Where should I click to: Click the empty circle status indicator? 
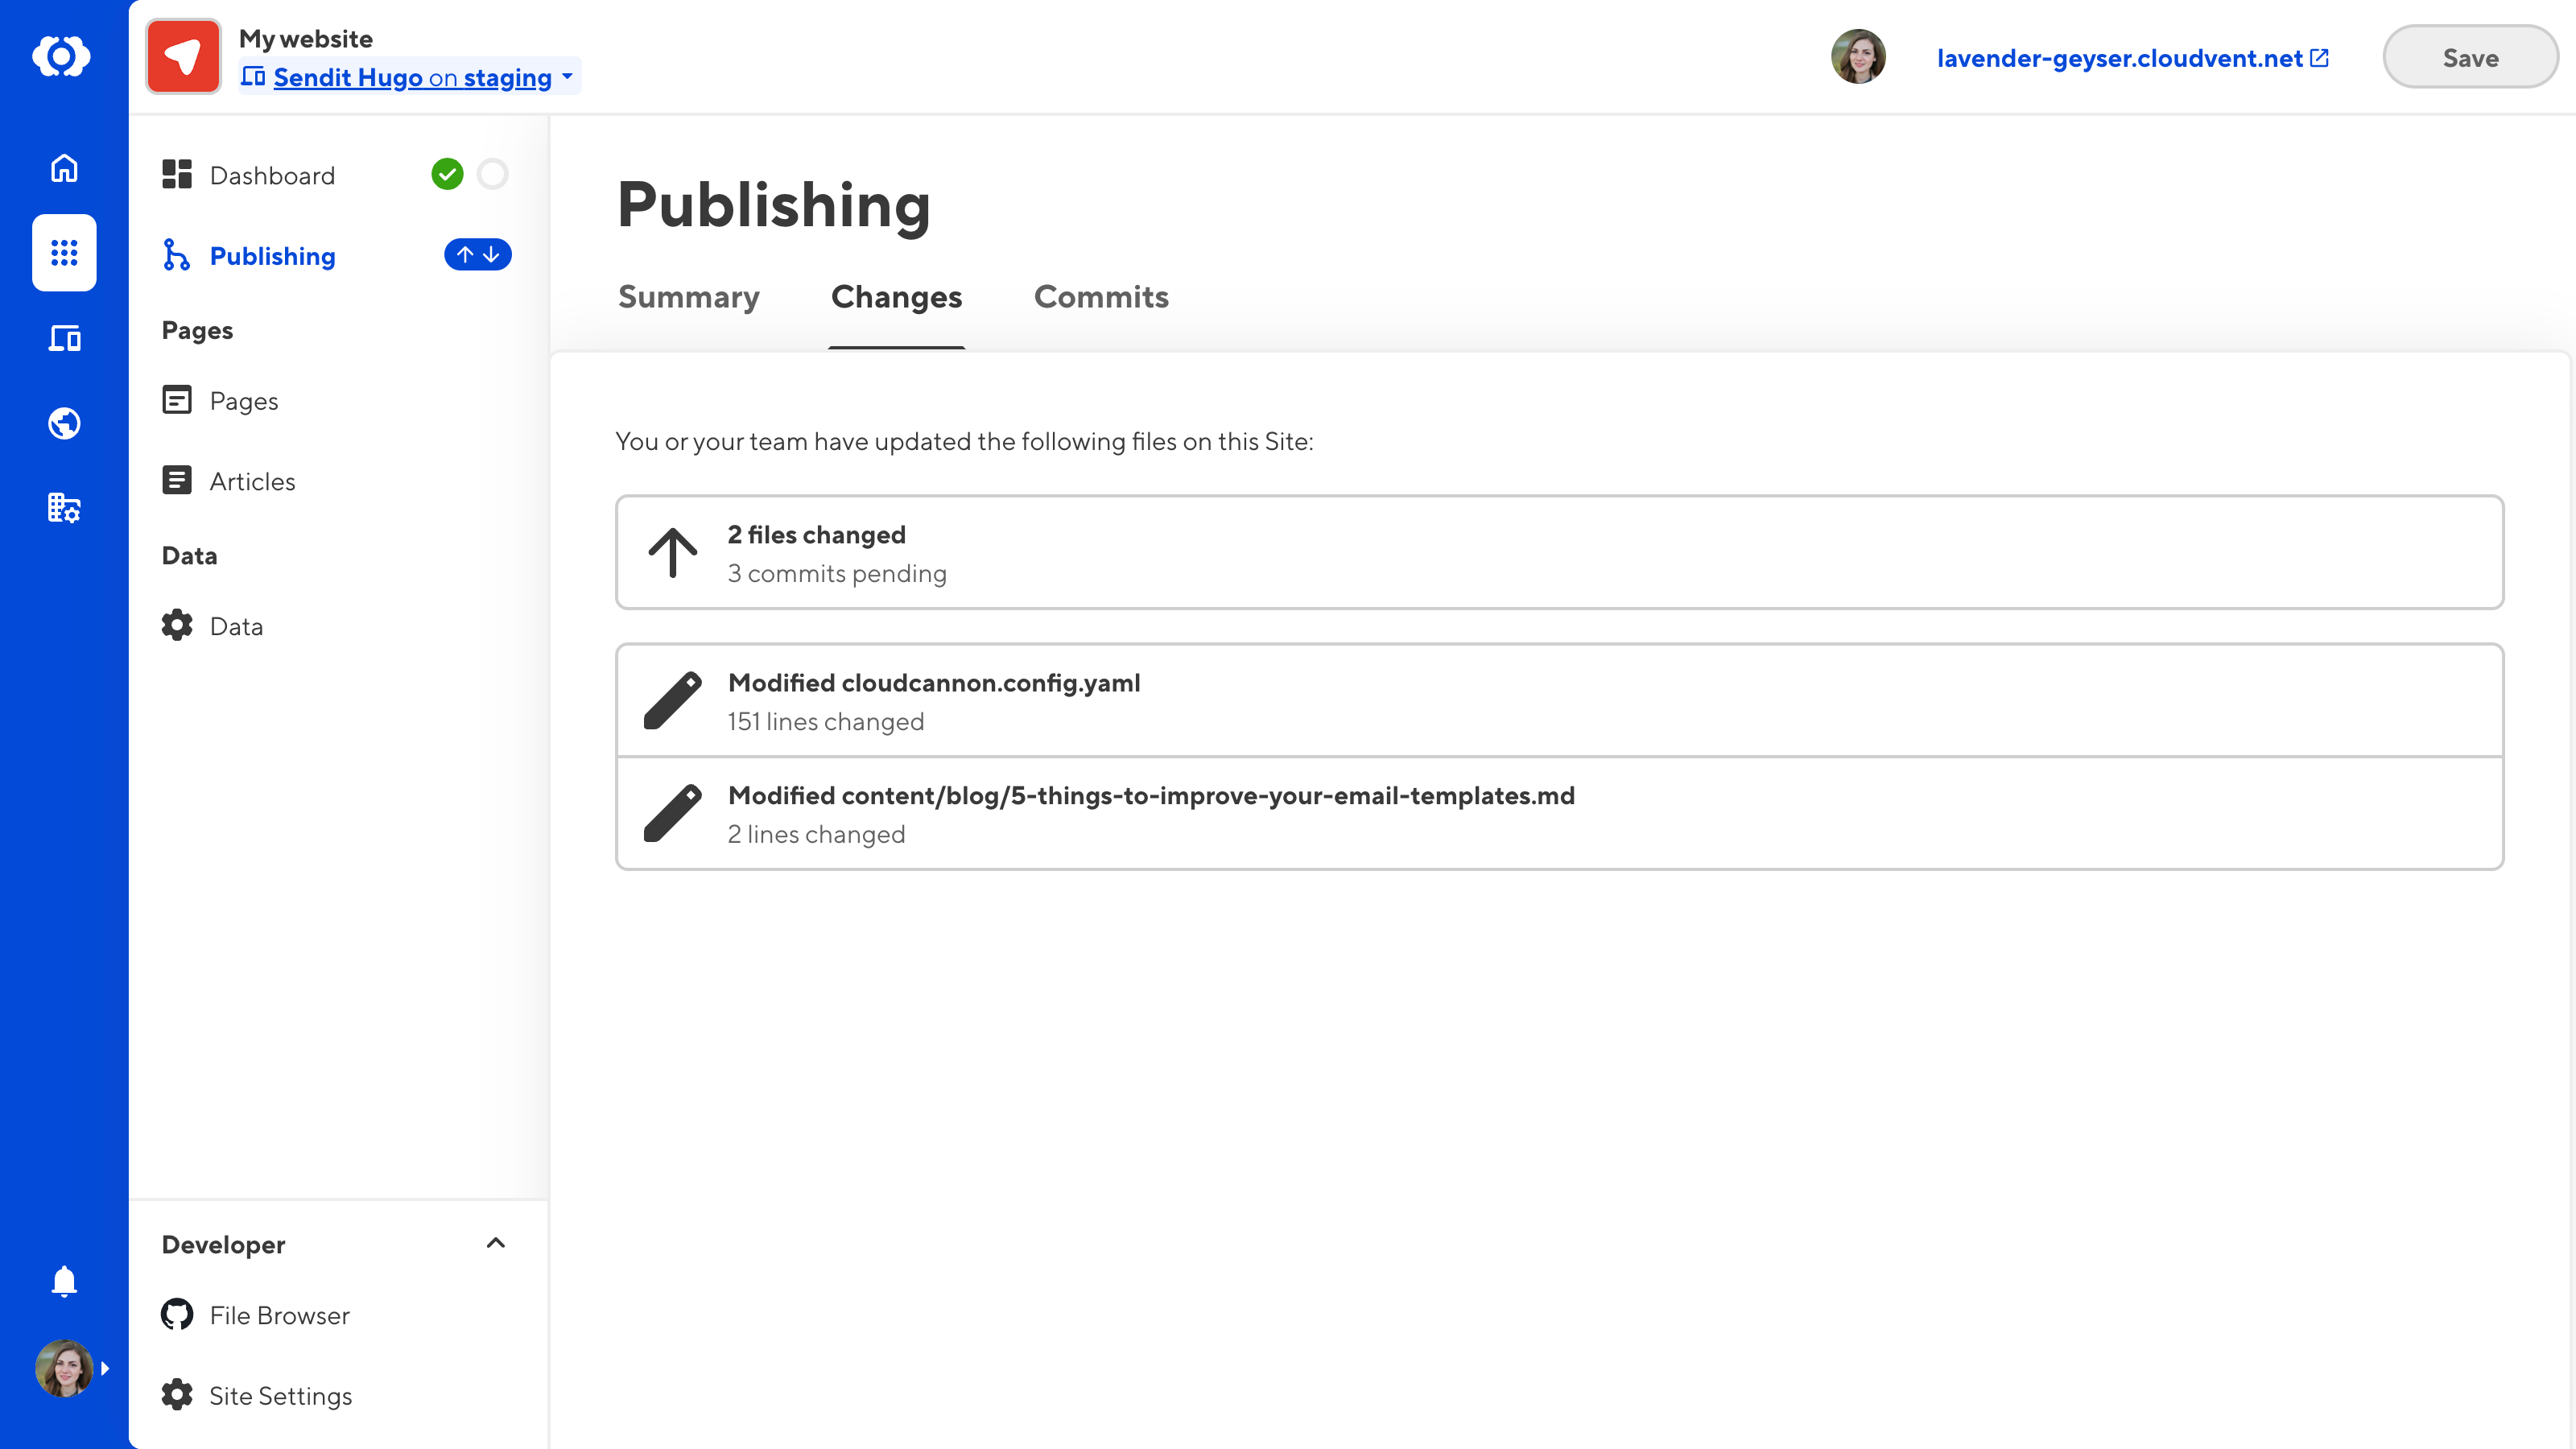click(492, 174)
